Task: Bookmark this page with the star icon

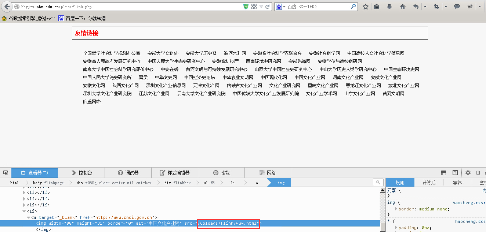Action: tap(366, 7)
